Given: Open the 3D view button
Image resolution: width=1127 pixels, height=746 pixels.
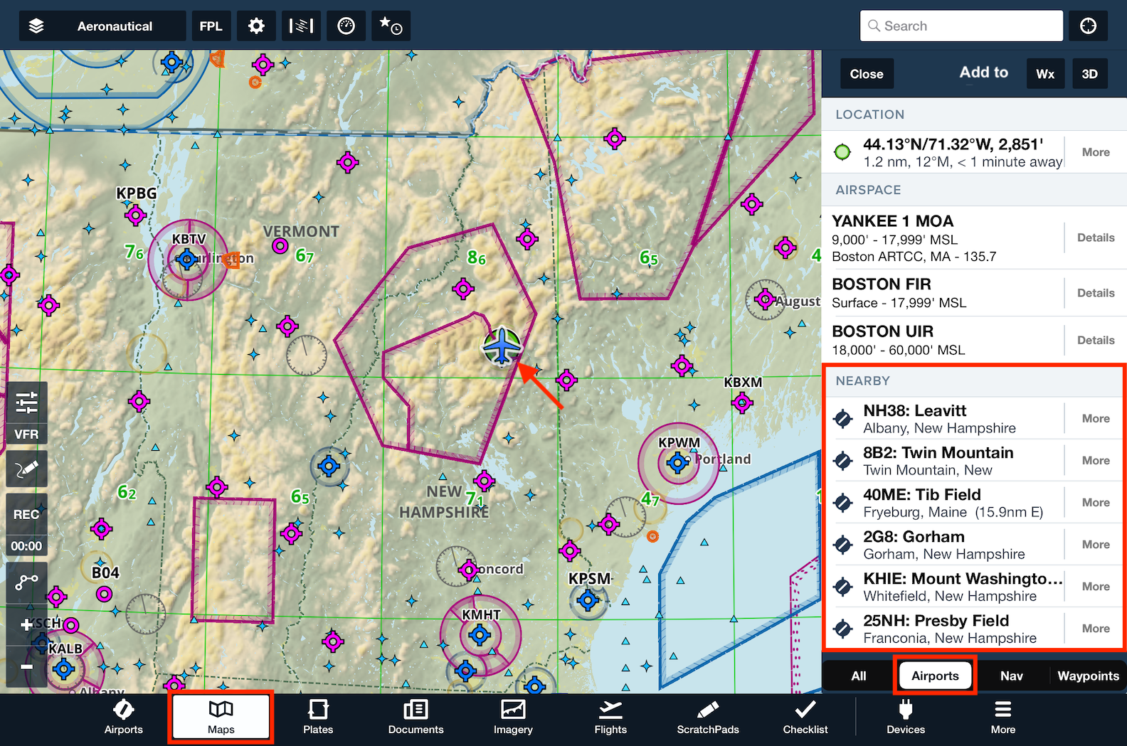Looking at the screenshot, I should coord(1089,74).
